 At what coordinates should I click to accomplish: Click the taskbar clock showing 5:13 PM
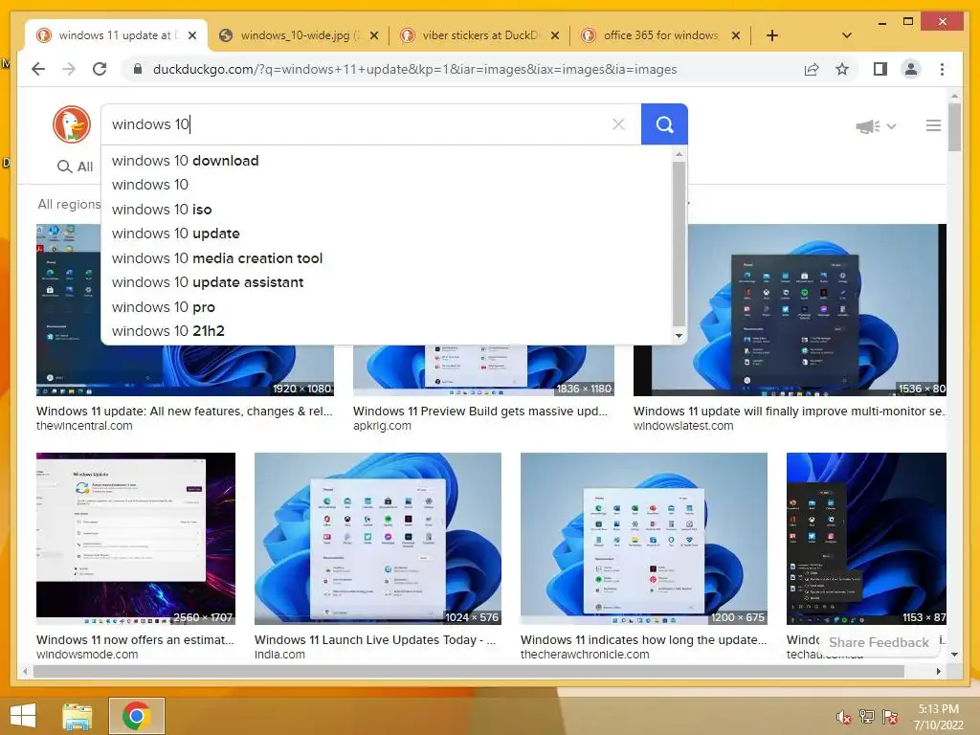(938, 717)
